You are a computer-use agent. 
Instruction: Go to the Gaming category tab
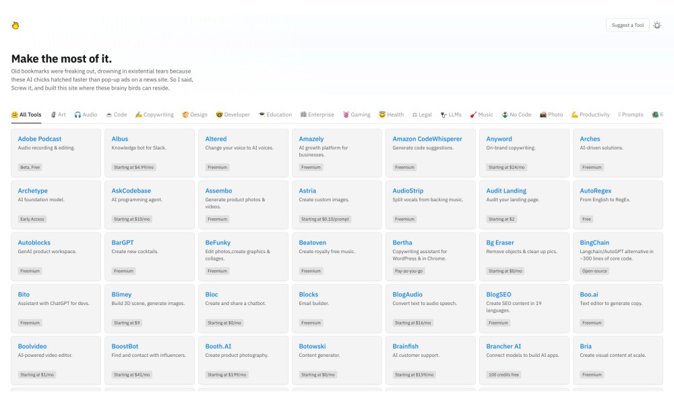[357, 114]
